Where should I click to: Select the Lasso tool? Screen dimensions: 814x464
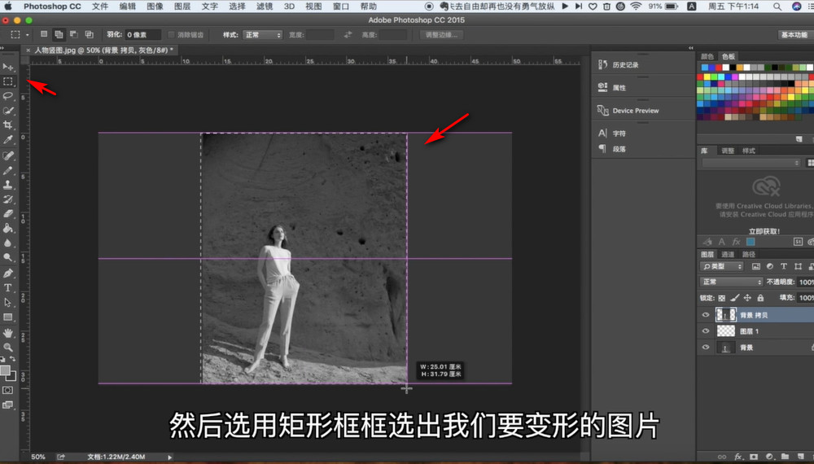[x=8, y=96]
